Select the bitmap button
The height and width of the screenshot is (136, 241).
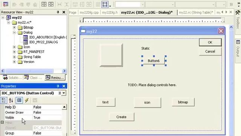click(x=183, y=102)
